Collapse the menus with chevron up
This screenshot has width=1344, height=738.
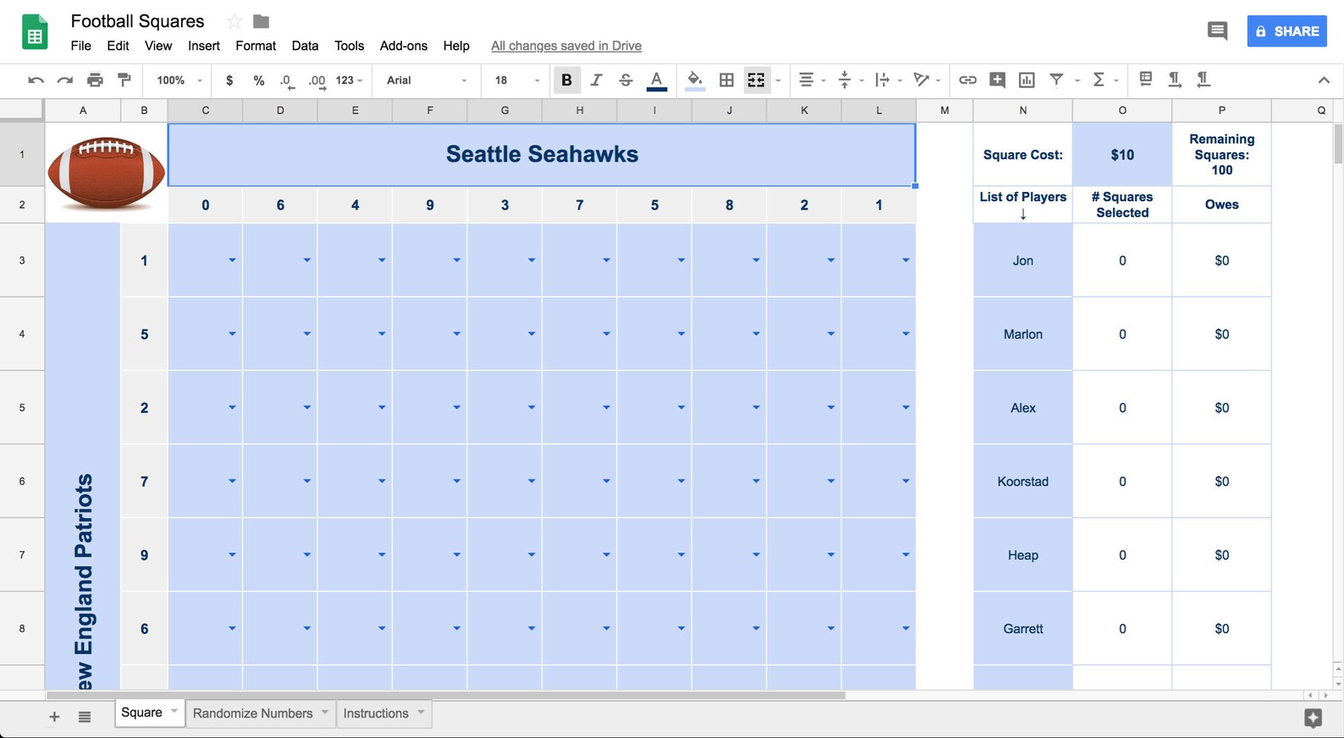point(1324,80)
